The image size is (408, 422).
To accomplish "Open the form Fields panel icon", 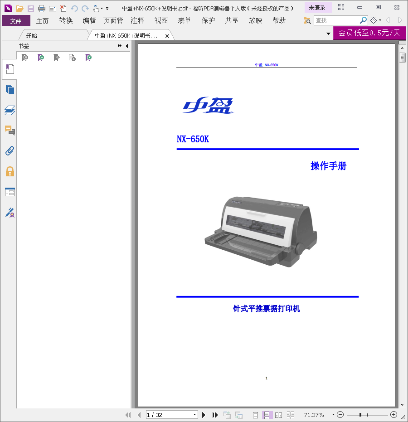I will coord(10,192).
